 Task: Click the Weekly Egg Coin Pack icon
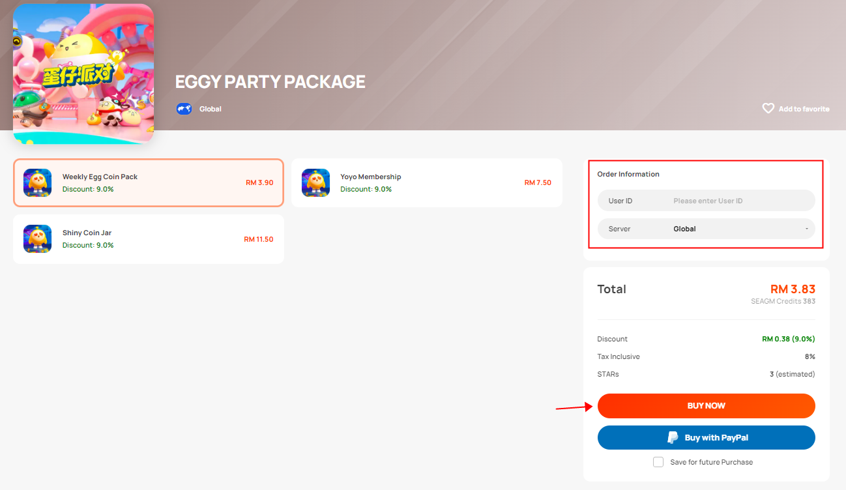click(x=38, y=183)
